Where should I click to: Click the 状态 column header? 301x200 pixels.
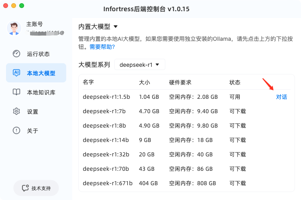click(235, 82)
